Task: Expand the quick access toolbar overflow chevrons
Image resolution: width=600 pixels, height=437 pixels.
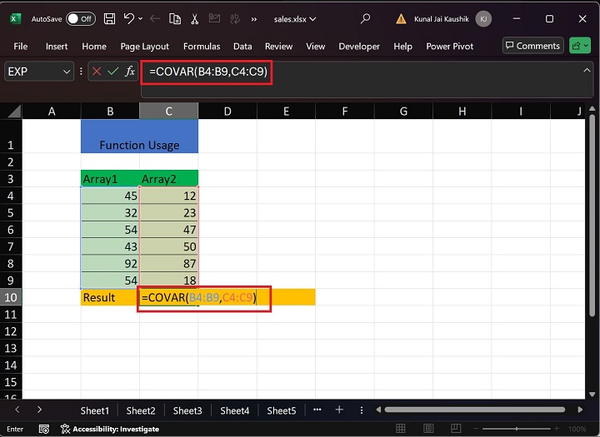Action: [253, 19]
